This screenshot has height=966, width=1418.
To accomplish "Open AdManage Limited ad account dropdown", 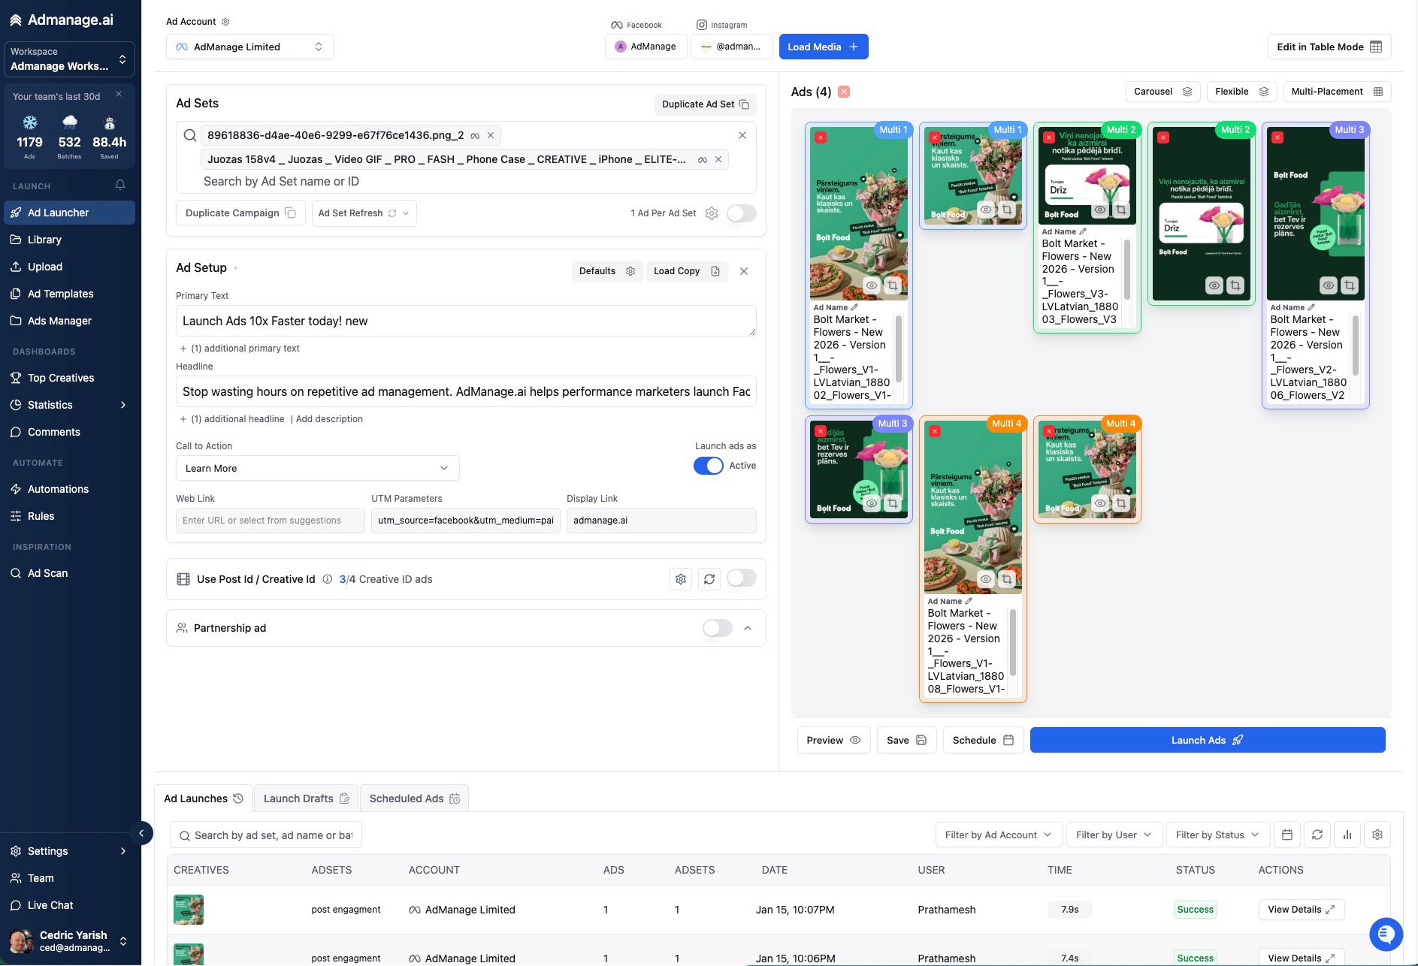I will [250, 47].
